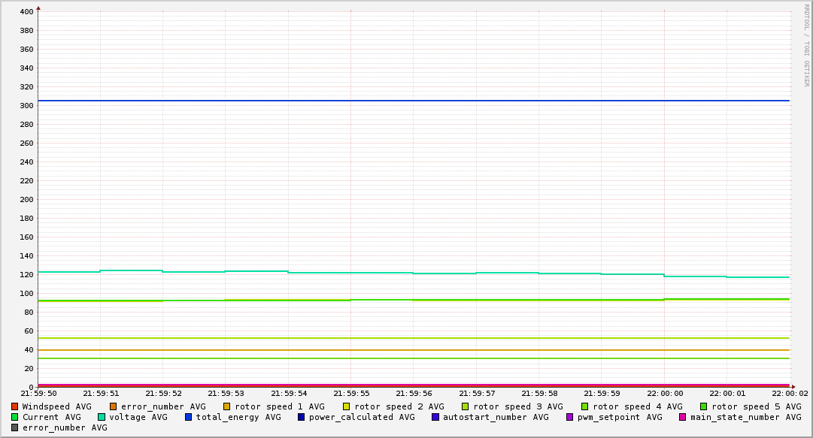Click the 200 value on the y-axis
The width and height of the screenshot is (813, 438).
point(26,200)
